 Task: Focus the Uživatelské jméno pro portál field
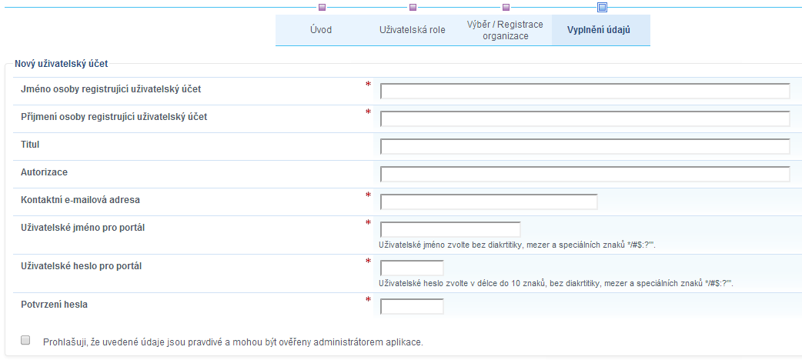[x=450, y=229]
